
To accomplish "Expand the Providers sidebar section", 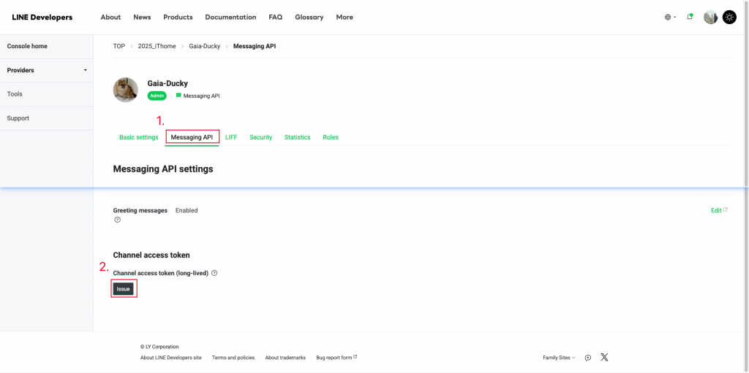I will [46, 70].
